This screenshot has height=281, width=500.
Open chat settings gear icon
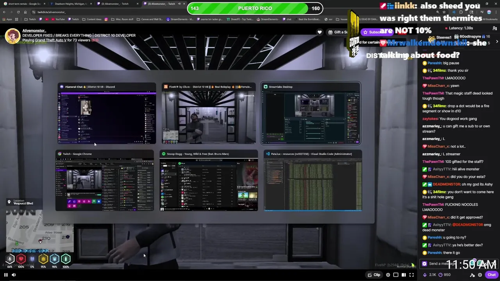point(480,275)
